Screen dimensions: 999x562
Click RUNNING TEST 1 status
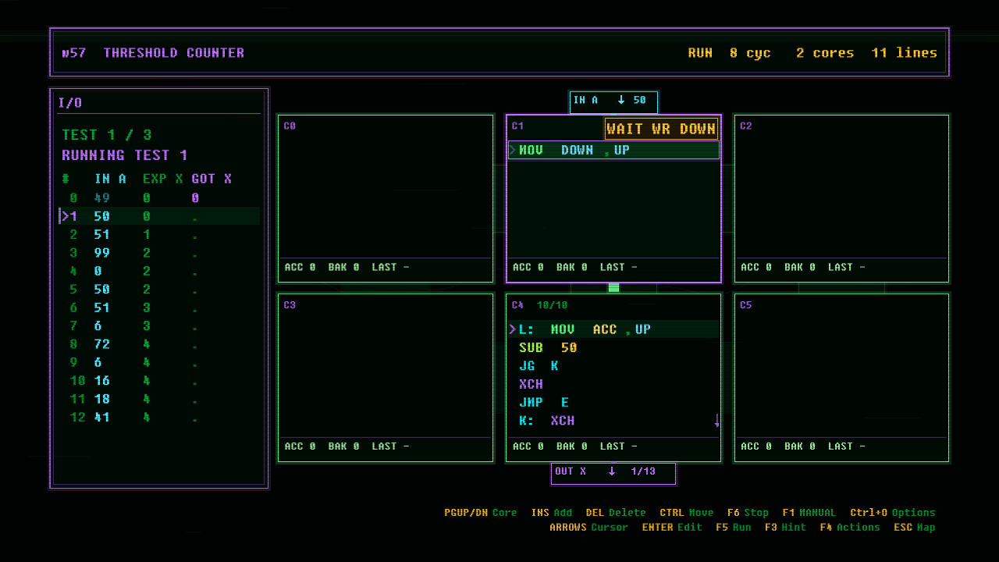125,155
